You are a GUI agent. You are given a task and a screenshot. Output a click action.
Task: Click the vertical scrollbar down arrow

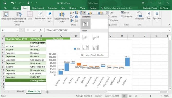click(170, 89)
